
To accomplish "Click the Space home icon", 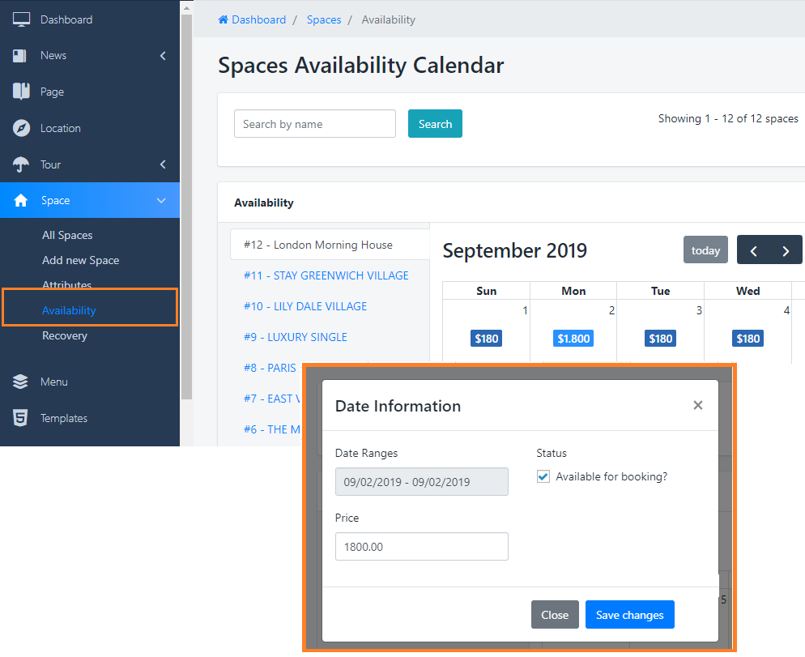I will click(21, 201).
